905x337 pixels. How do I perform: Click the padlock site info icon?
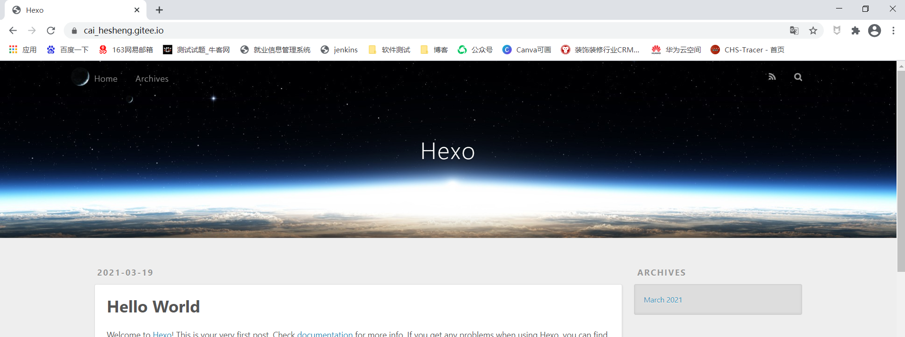[74, 31]
